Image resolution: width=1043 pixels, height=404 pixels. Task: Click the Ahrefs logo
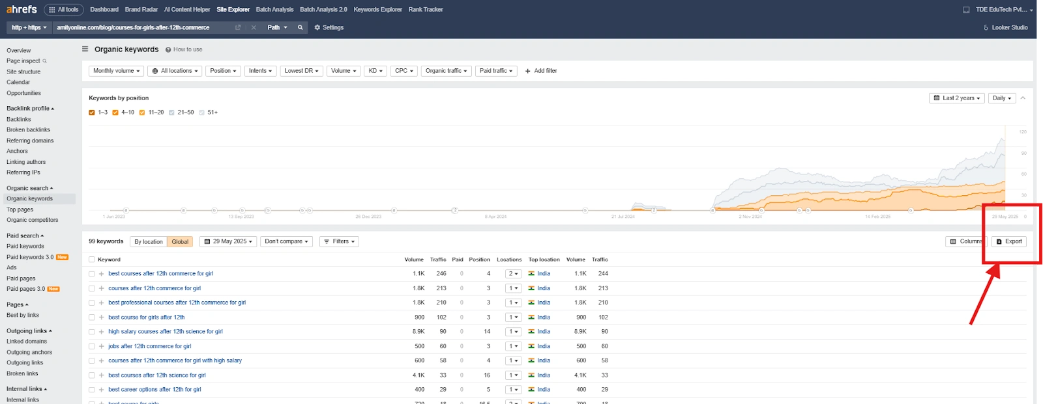click(x=22, y=9)
